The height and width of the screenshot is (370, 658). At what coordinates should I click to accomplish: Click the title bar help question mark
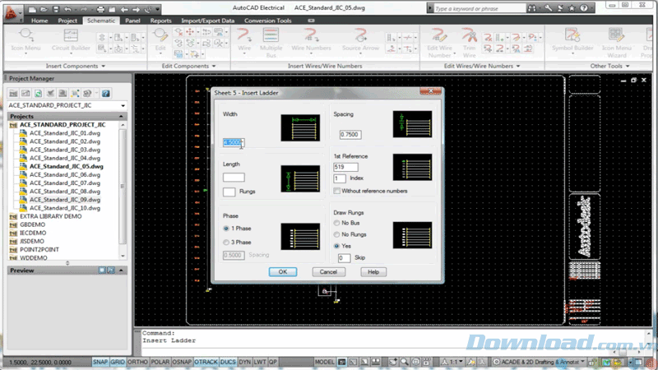(x=584, y=8)
